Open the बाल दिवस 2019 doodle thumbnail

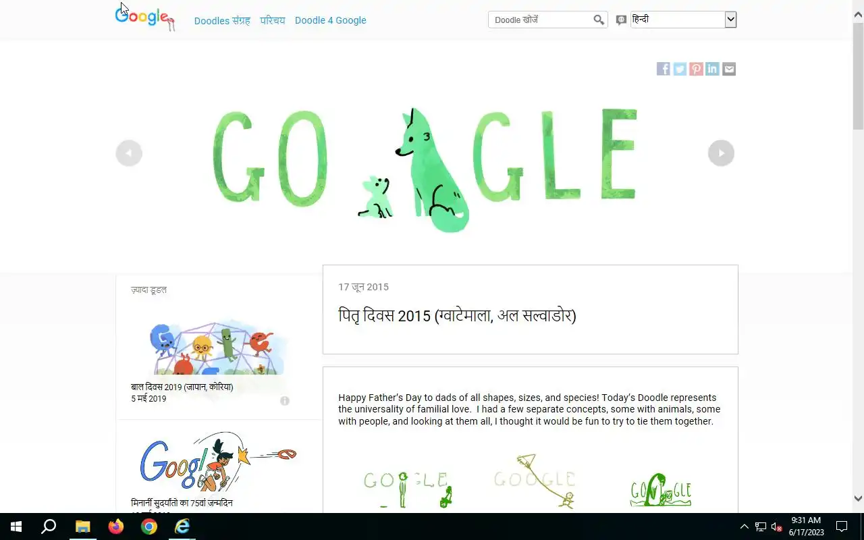(x=211, y=349)
